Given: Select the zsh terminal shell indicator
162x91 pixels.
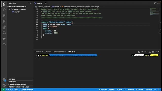Looking at the screenshot, I should point(141,52).
